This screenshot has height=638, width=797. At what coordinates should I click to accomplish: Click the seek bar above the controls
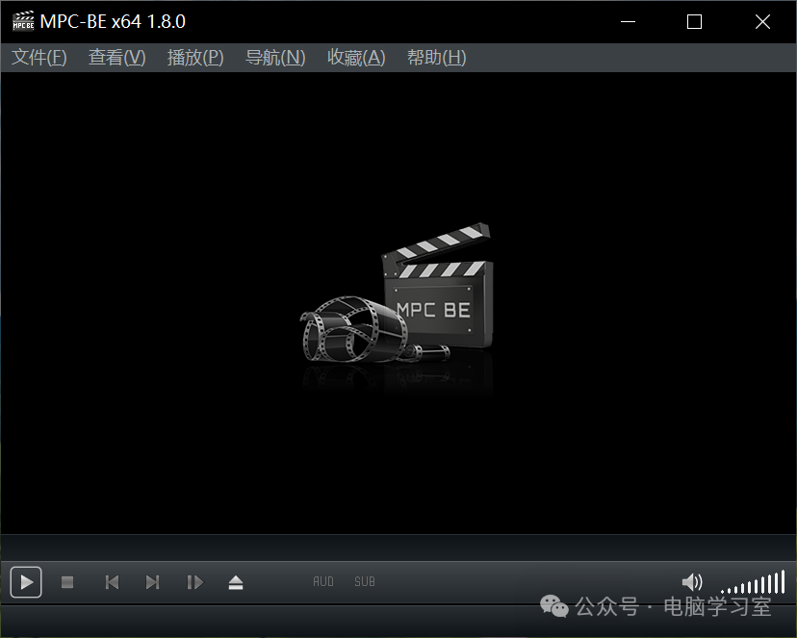click(398, 548)
